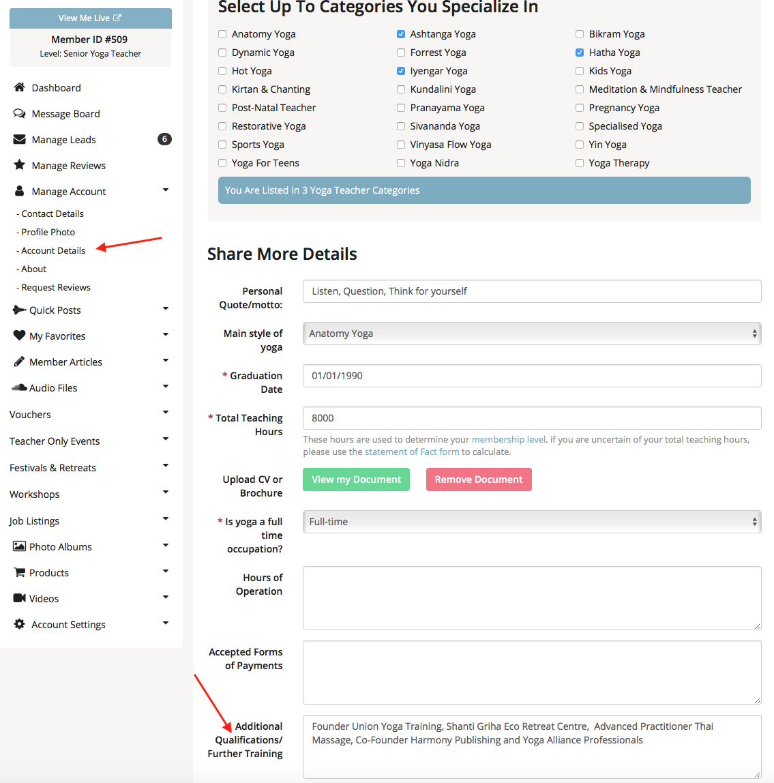Click the Photo Albums picture icon
Viewport: 774px width, 783px height.
click(19, 546)
